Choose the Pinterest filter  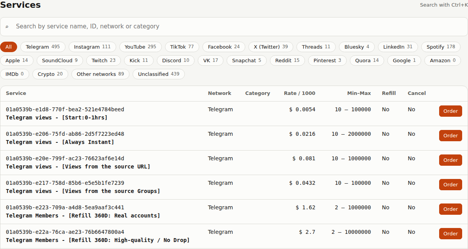pos(328,61)
